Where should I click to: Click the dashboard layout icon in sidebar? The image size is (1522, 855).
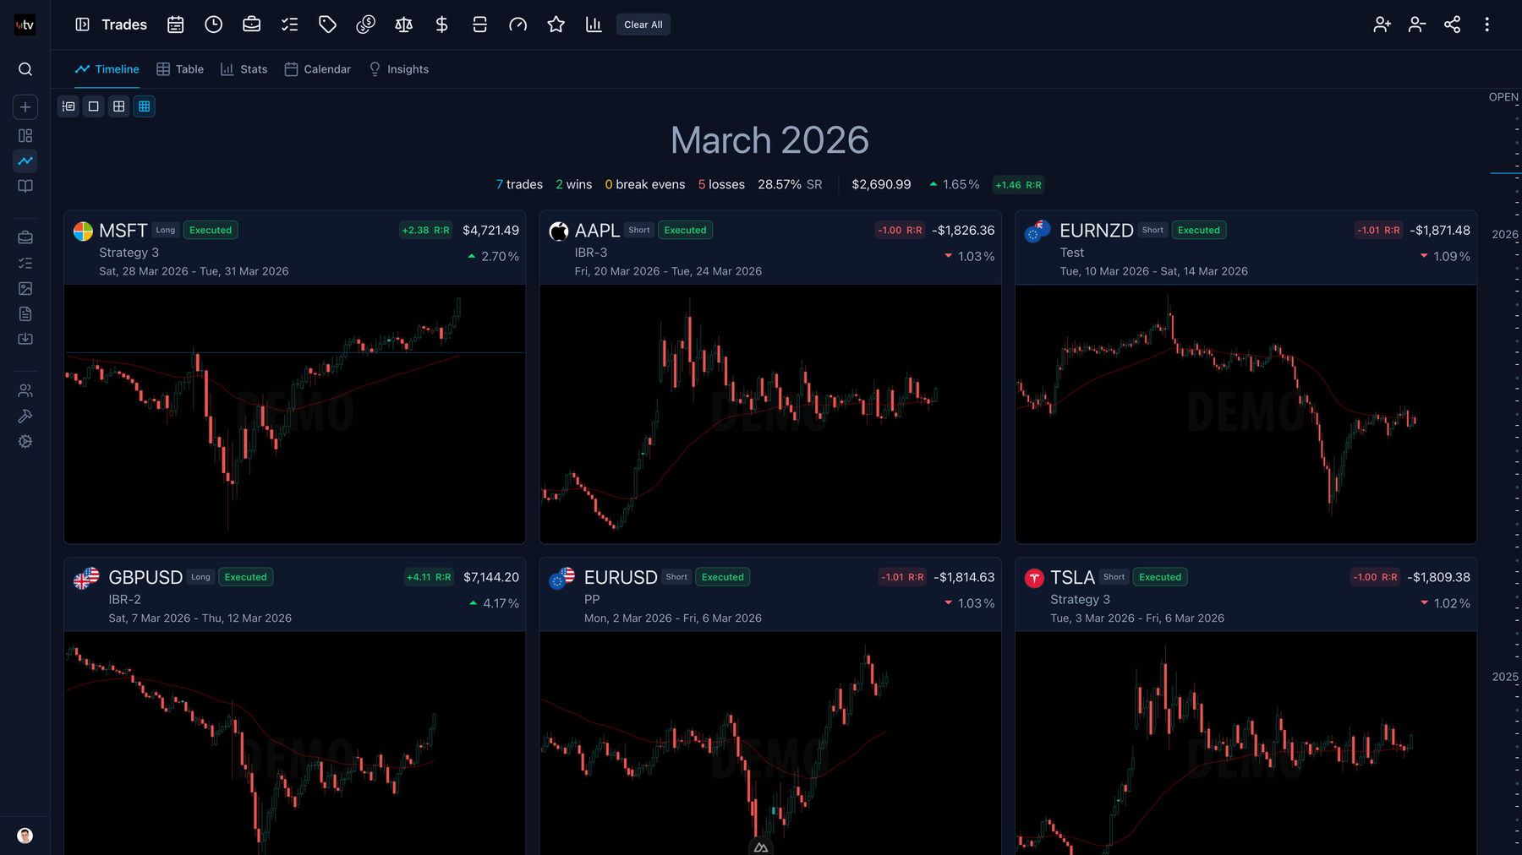coord(25,135)
